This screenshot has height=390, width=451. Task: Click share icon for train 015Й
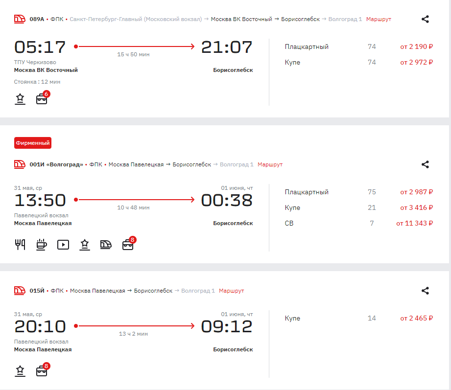pos(425,291)
